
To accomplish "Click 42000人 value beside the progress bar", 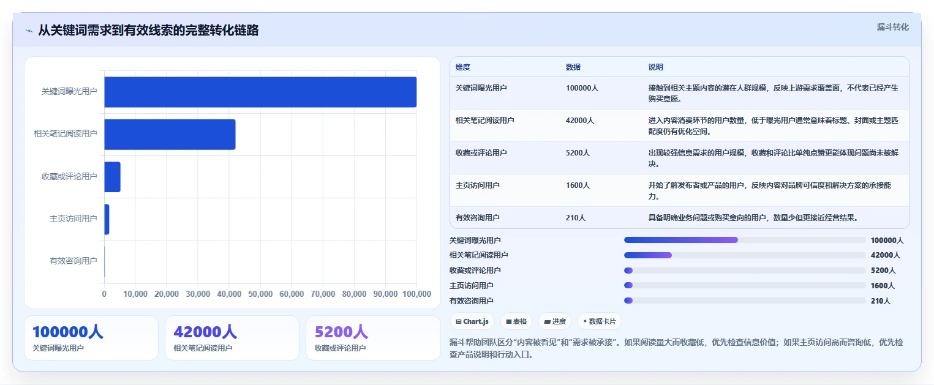I will [885, 255].
